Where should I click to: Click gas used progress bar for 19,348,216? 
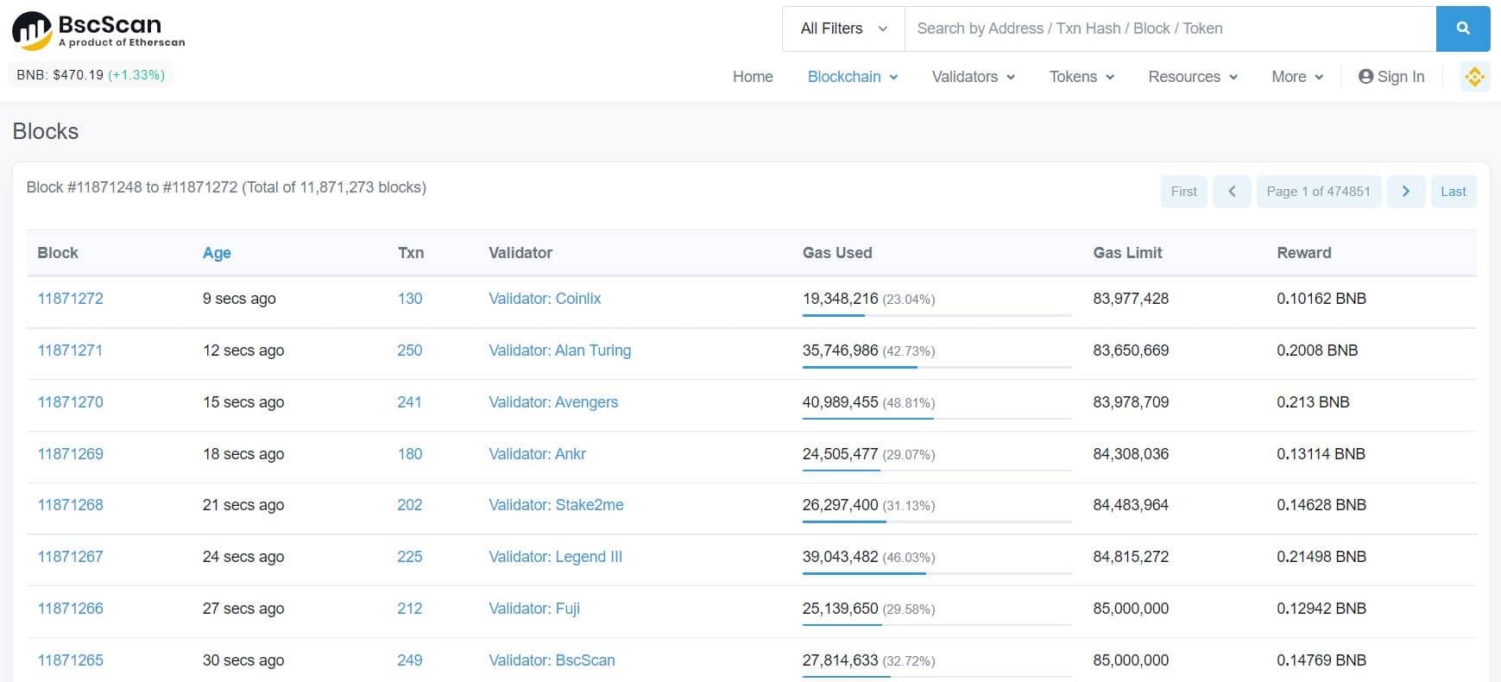click(937, 315)
